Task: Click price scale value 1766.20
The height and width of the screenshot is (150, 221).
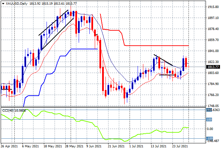Action: click(213, 95)
